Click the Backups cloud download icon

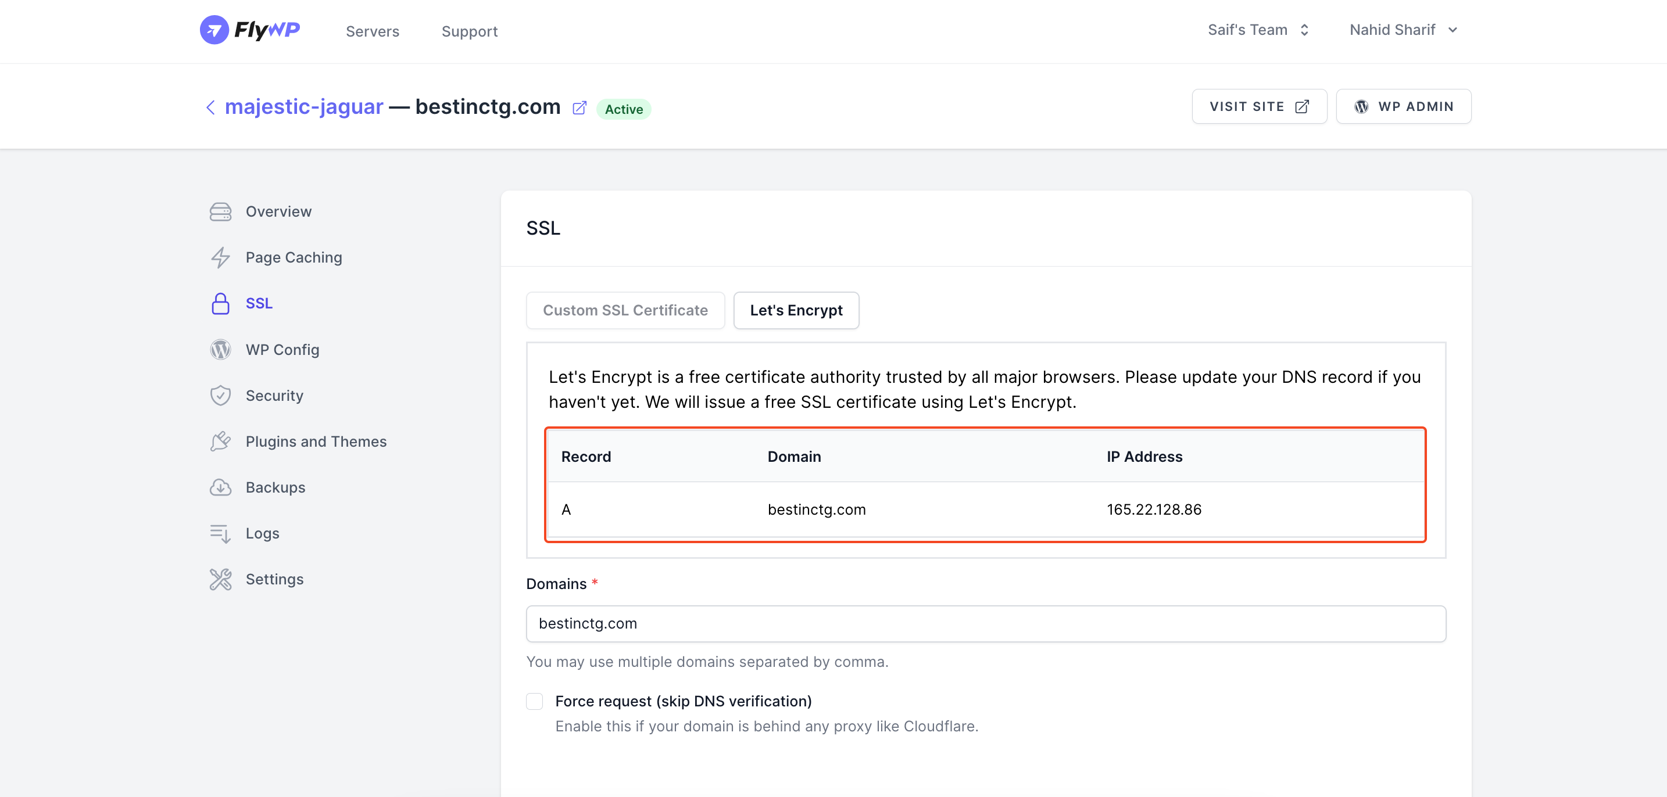[220, 487]
